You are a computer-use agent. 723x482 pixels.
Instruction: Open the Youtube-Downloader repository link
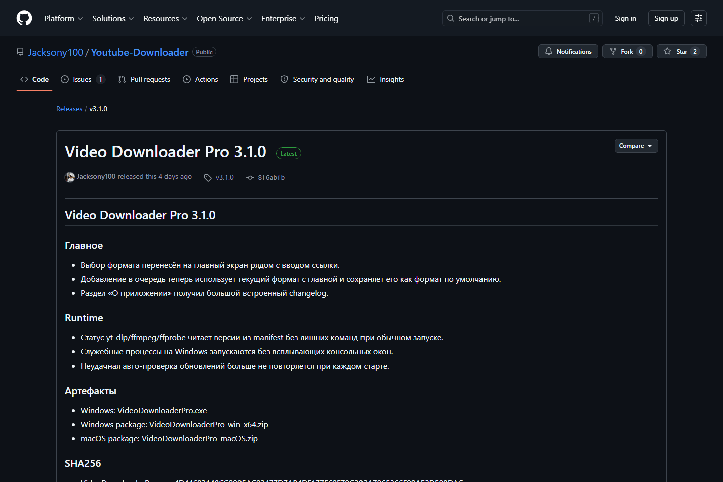(140, 52)
